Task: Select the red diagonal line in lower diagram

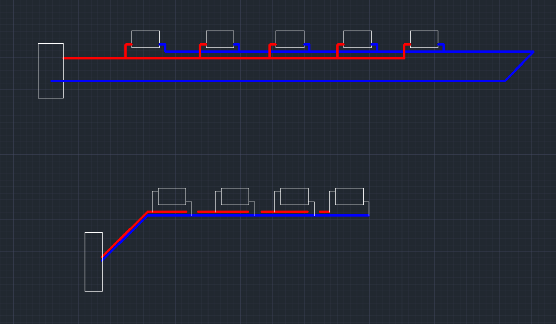Action: click(x=123, y=235)
